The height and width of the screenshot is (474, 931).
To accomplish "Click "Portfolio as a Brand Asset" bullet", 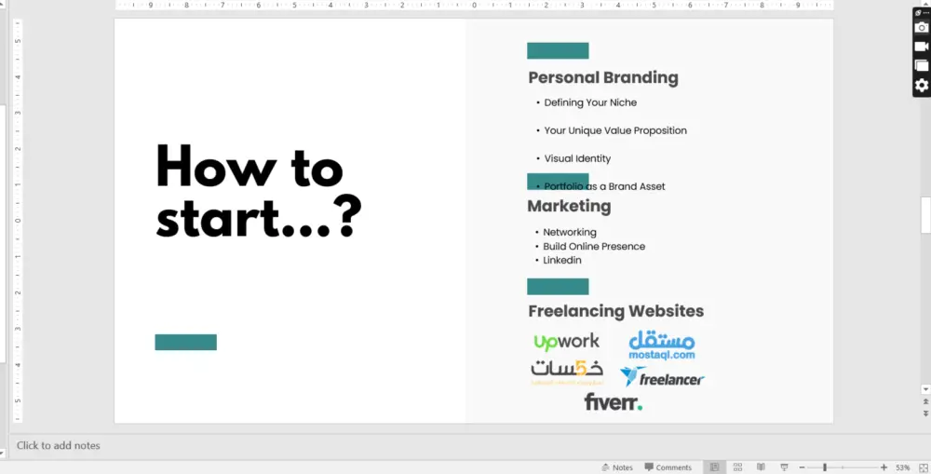I will tap(604, 186).
